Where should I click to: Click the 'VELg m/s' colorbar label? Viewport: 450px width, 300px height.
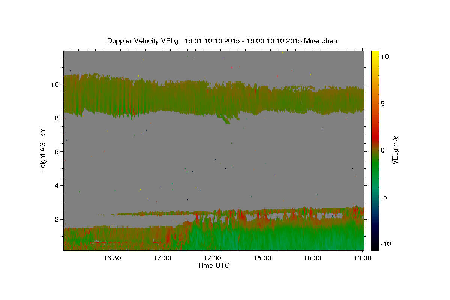[x=394, y=150]
